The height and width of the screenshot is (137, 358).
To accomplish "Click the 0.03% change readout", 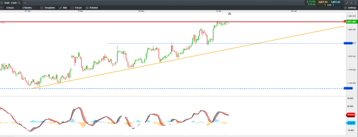I will [311, 2].
